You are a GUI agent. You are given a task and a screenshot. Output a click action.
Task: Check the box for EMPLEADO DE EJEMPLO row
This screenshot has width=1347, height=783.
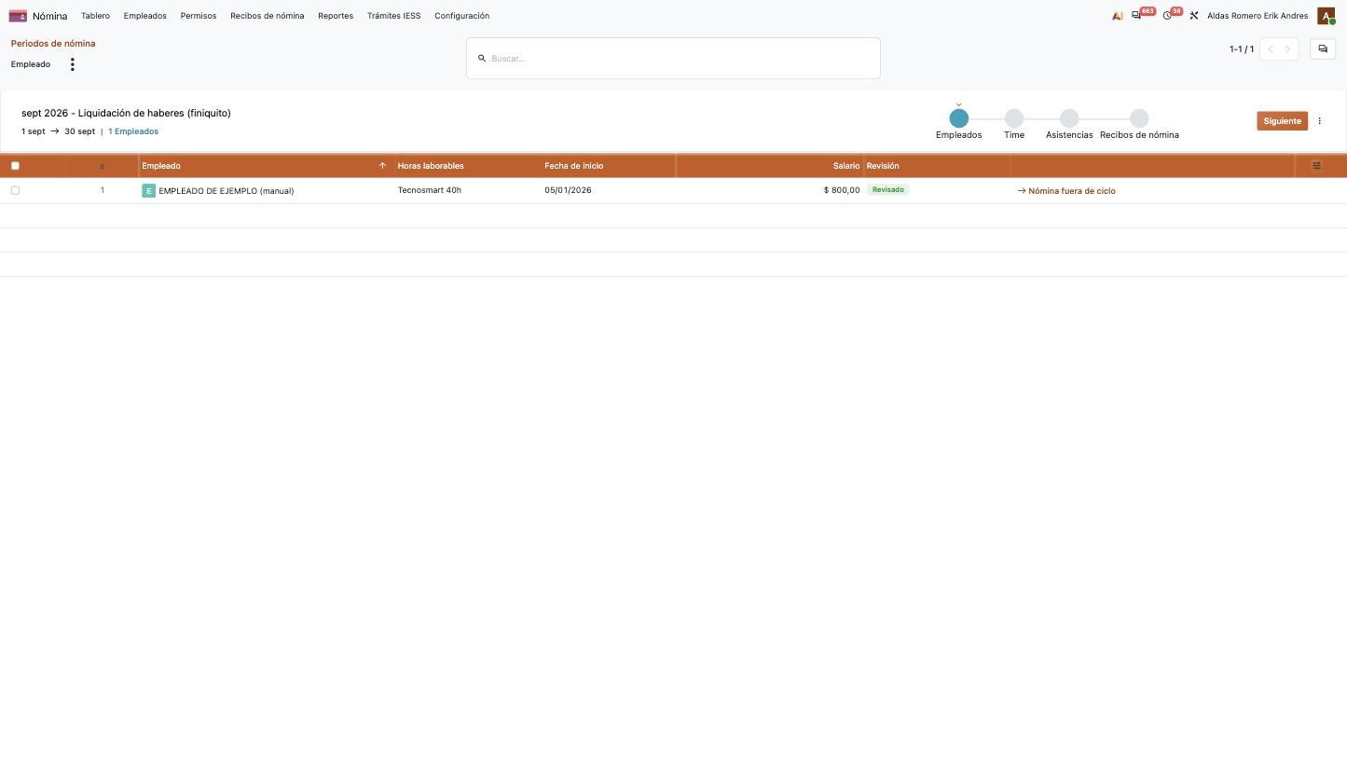coord(15,190)
